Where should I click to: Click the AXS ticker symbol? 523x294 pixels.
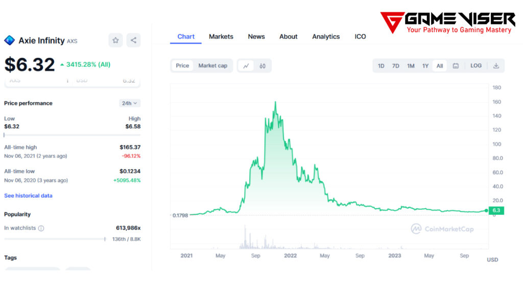[x=72, y=41]
